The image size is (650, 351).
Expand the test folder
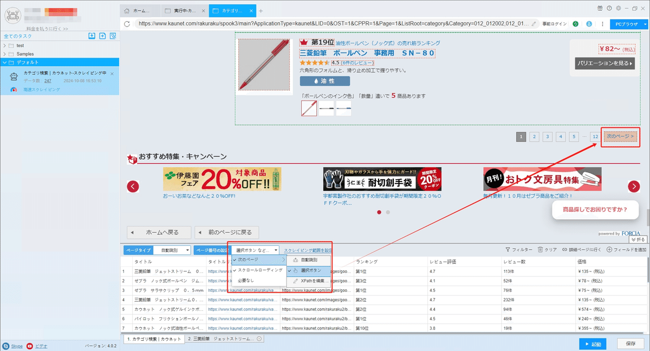pyautogui.click(x=5, y=45)
